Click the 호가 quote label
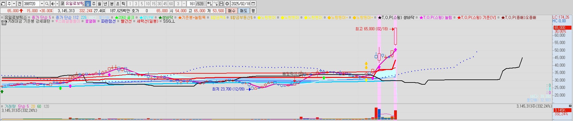The image size is (573, 121). pos(135,11)
